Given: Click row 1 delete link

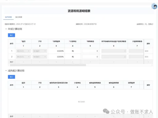Looking at the screenshot, I should [147, 51].
